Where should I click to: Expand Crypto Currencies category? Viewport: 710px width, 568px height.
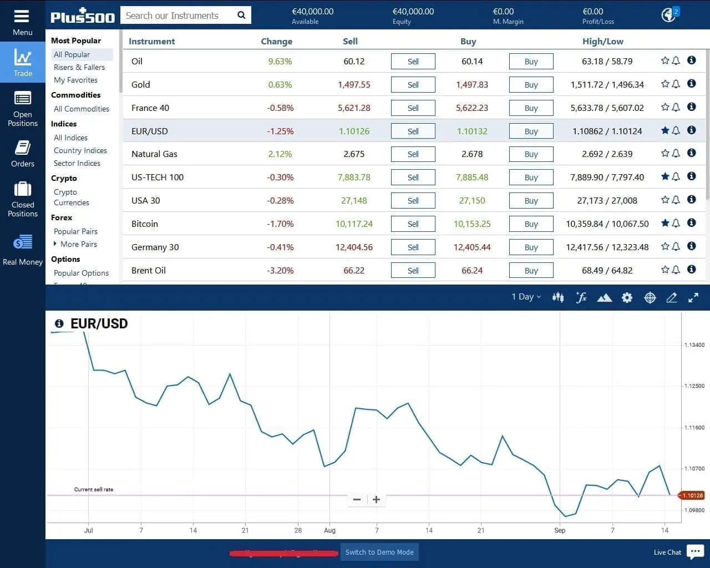(x=71, y=197)
